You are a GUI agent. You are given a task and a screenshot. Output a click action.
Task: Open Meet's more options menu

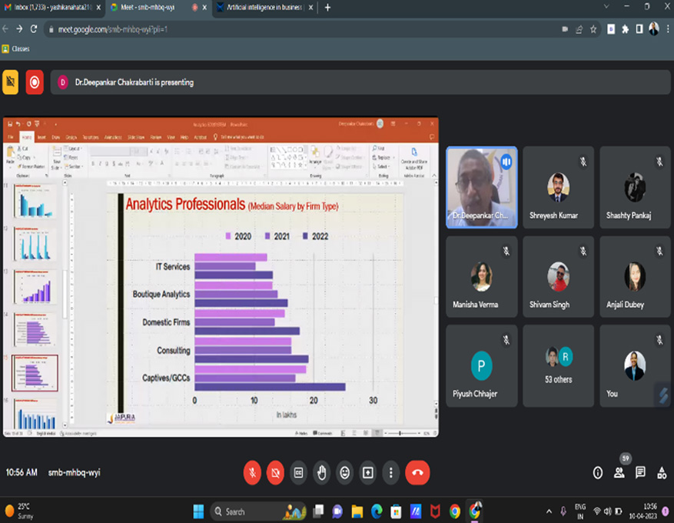[391, 472]
